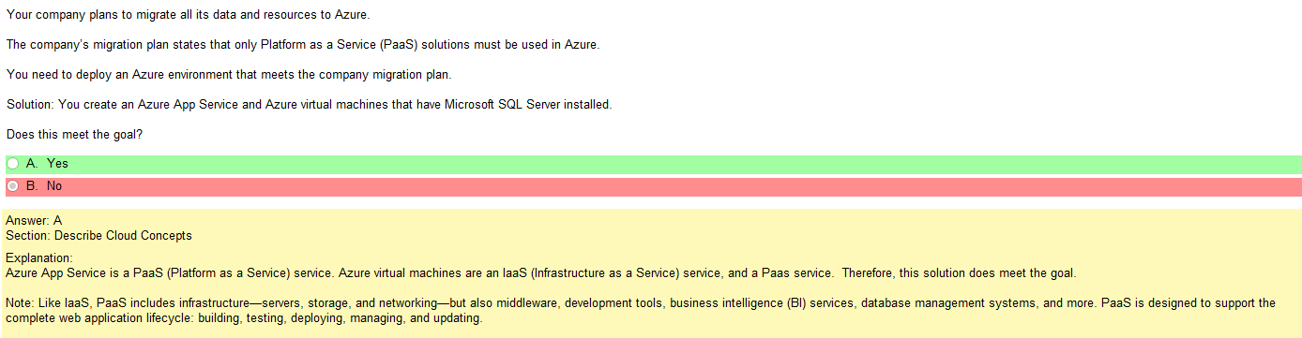This screenshot has width=1302, height=338.
Task: Click the green highlighted answer row
Action: click(x=653, y=164)
